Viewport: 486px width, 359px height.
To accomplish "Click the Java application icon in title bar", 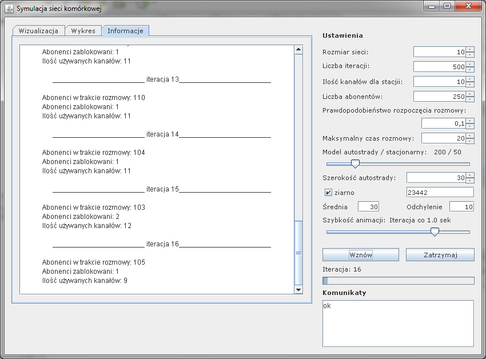I will [x=9, y=9].
